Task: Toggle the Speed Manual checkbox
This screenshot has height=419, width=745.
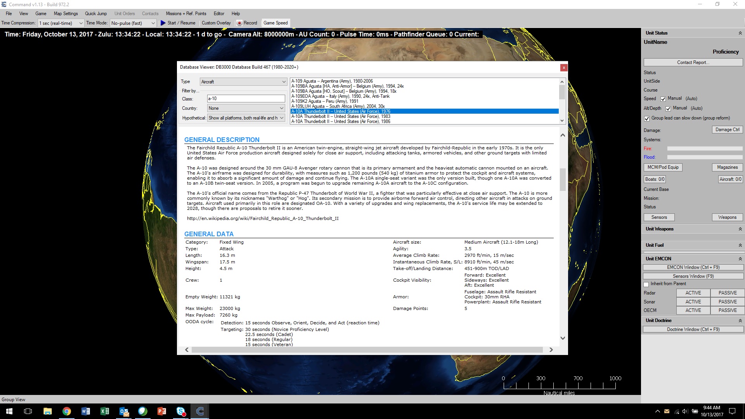Action: 663,99
